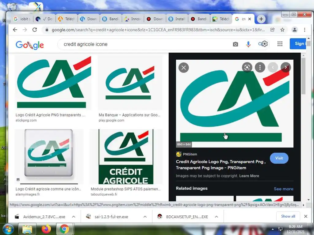
Task: Open Chrome's three-dot menu
Action: [304, 30]
